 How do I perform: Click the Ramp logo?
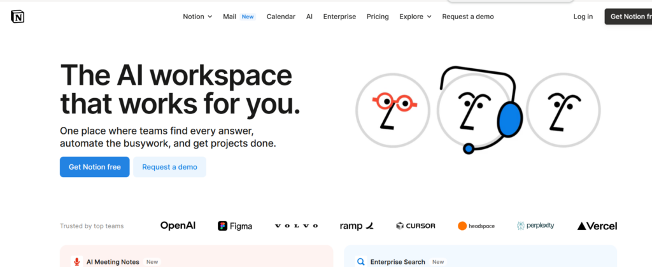point(357,226)
